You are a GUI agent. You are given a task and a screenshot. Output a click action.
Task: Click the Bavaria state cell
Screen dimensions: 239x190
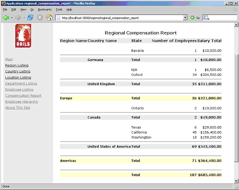(137, 51)
